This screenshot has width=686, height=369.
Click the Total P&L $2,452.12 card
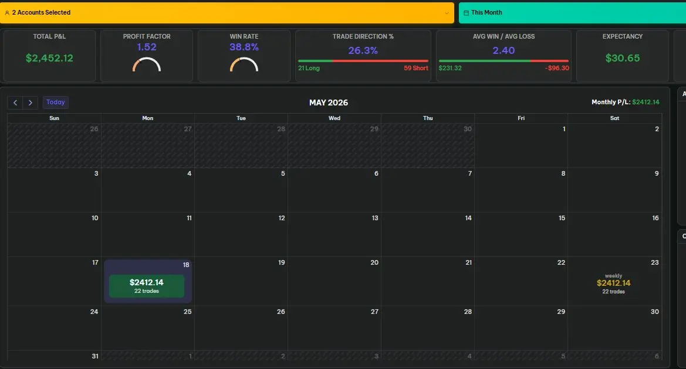49,56
